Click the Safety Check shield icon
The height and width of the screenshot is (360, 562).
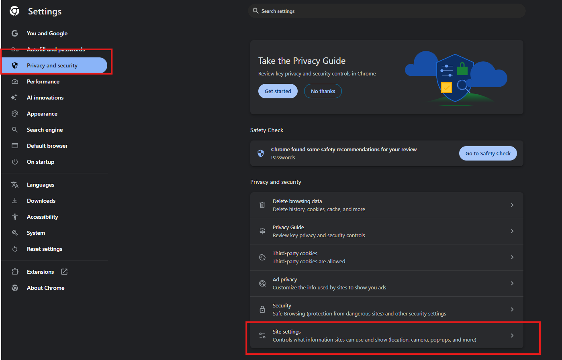coord(261,153)
